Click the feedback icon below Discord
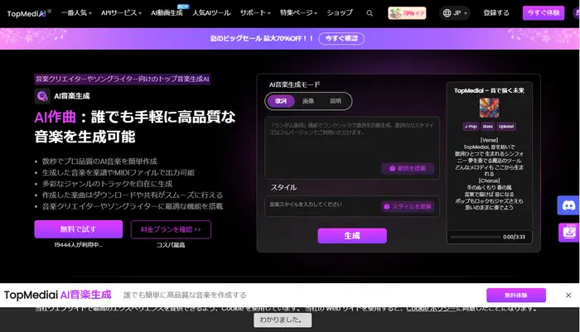Image resolution: width=580 pixels, height=332 pixels. pos(568,233)
